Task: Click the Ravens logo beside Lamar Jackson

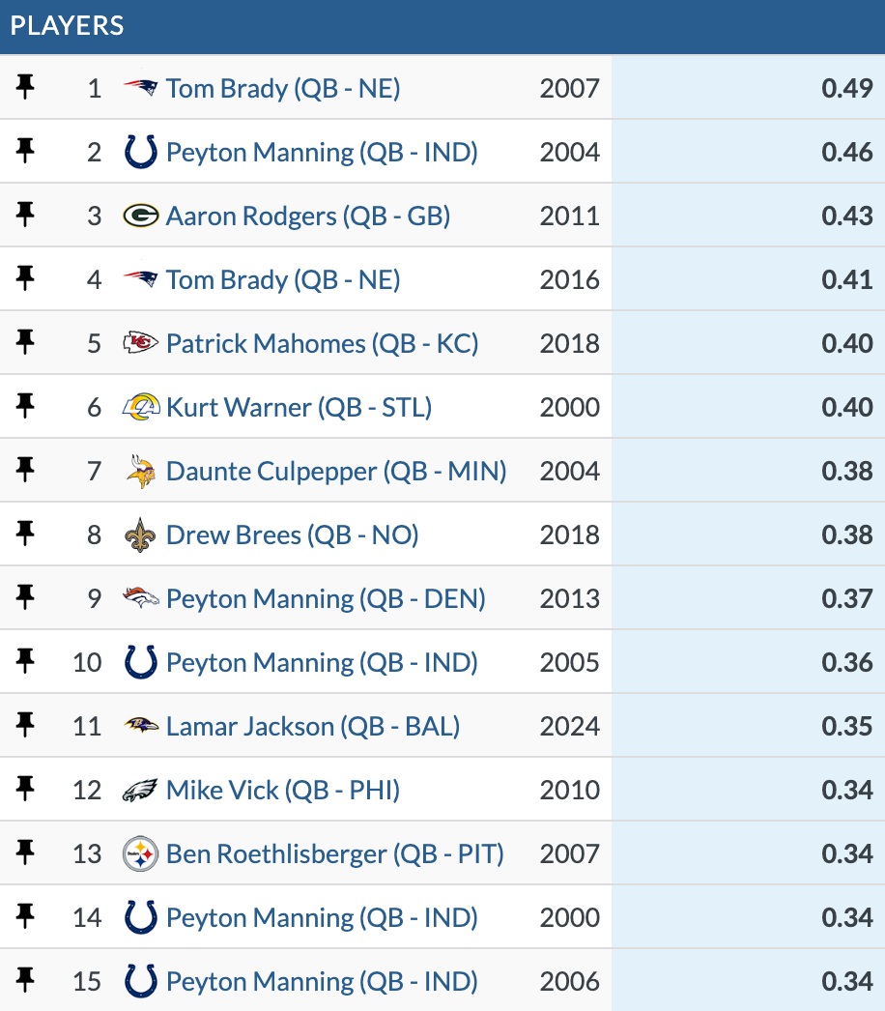Action: pos(140,726)
